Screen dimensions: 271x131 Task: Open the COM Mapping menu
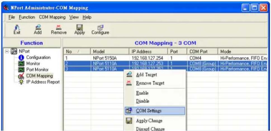(x=52, y=17)
